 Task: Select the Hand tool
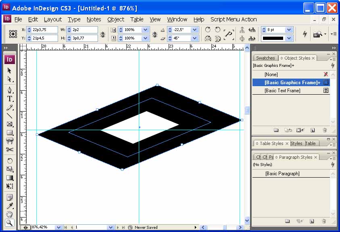[9, 214]
